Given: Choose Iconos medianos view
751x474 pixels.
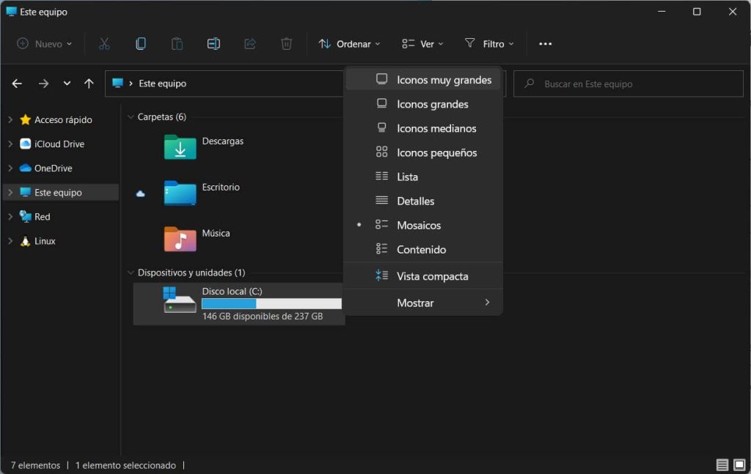Looking at the screenshot, I should tap(423, 128).
